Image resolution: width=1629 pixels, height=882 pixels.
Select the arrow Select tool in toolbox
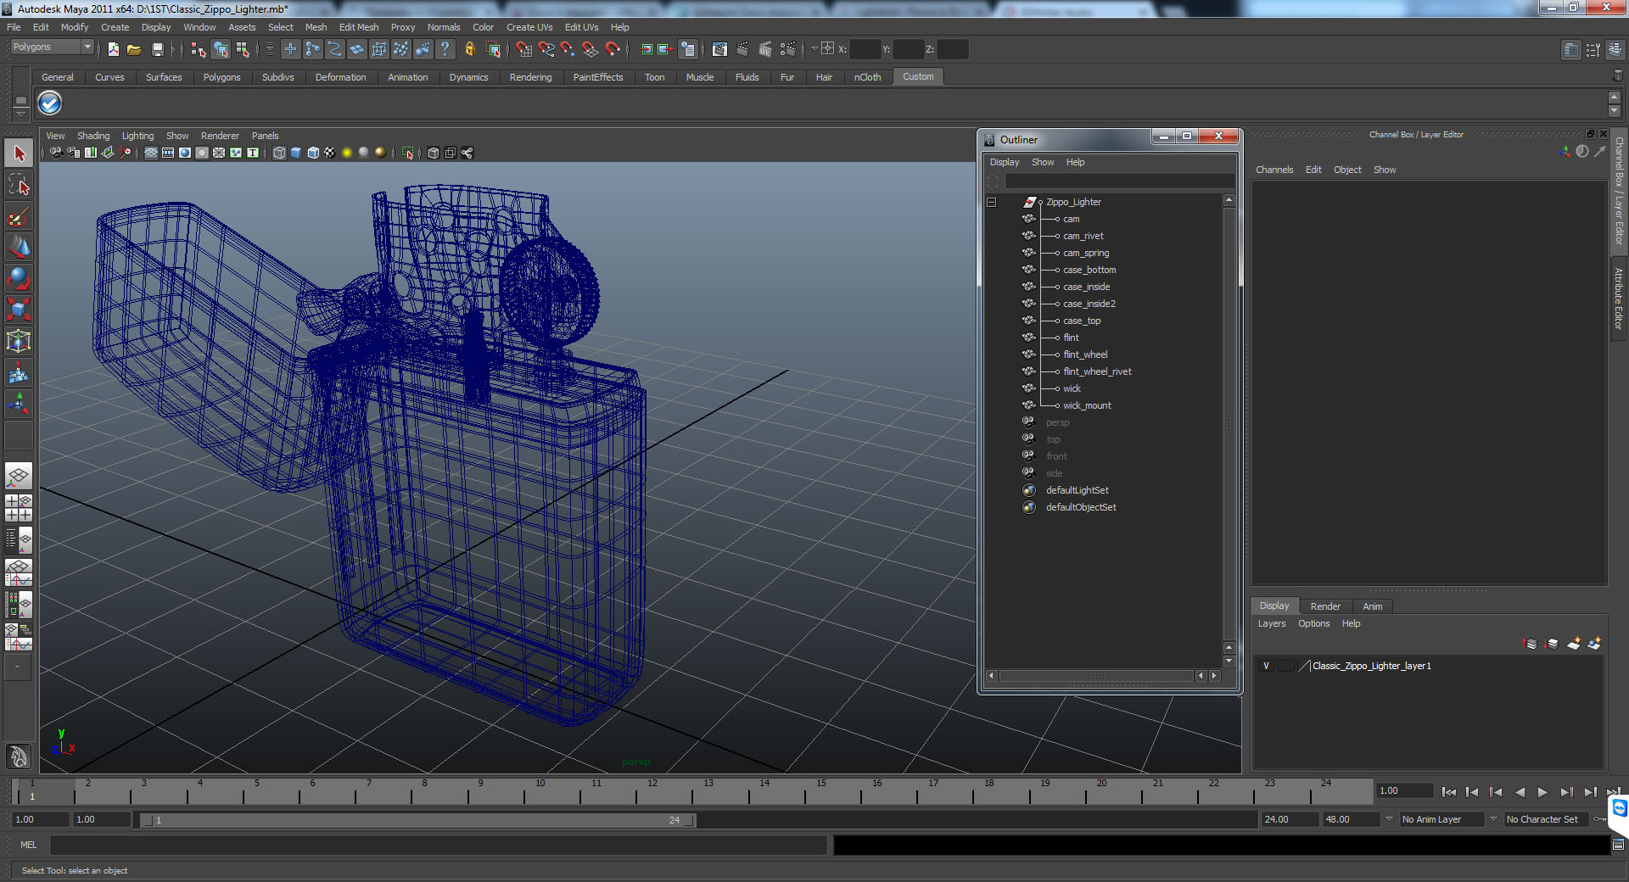(x=19, y=154)
